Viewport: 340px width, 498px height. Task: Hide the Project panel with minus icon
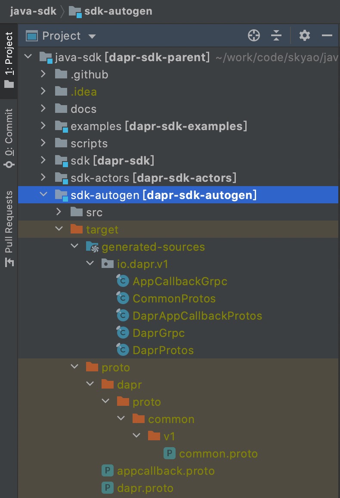[x=327, y=36]
